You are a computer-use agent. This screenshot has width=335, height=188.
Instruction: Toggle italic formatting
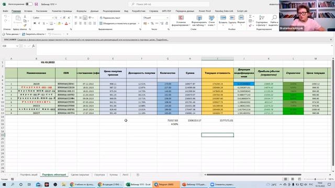[x=39, y=23]
